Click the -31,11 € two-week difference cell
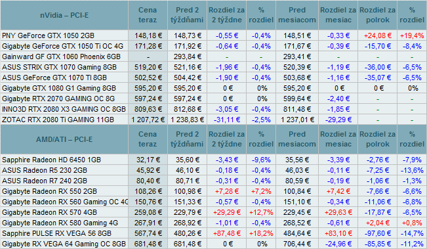 pyautogui.click(x=227, y=120)
